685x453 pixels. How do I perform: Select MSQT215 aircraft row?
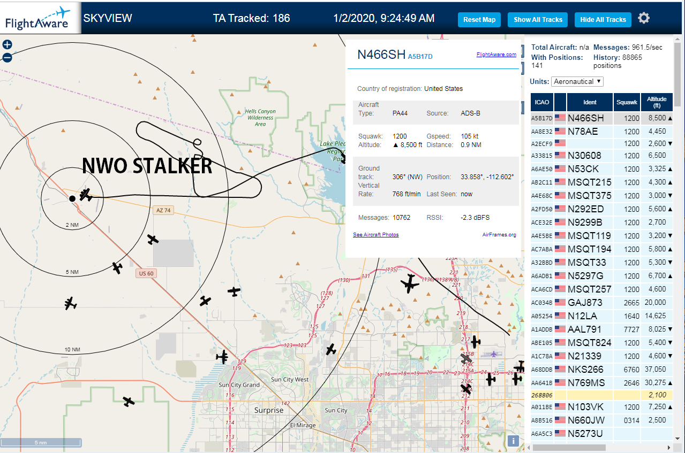coord(601,182)
